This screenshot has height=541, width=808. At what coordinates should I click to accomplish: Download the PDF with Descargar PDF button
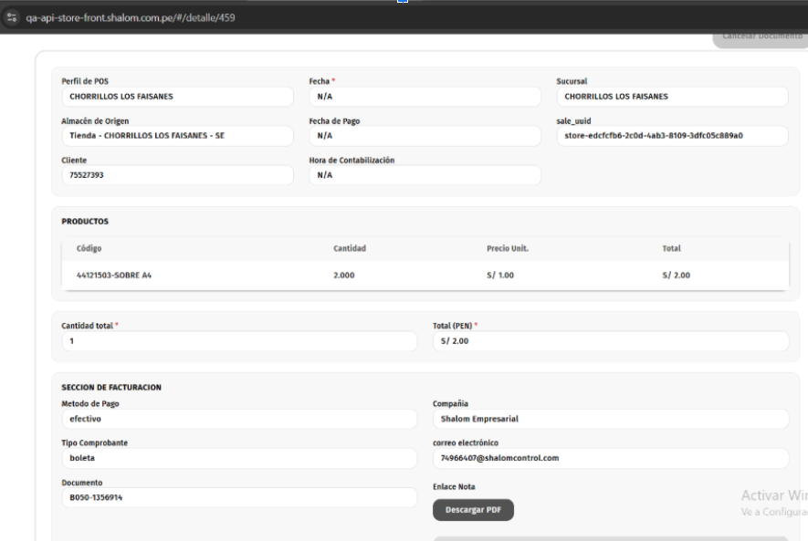pyautogui.click(x=473, y=510)
